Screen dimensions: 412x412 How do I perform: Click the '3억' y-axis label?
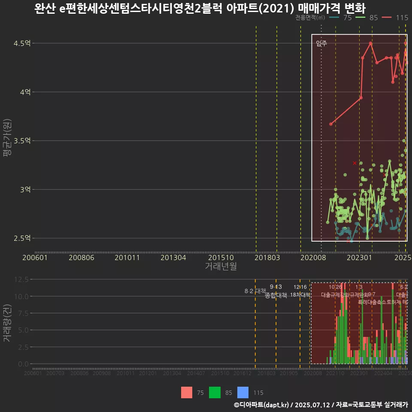coord(25,189)
